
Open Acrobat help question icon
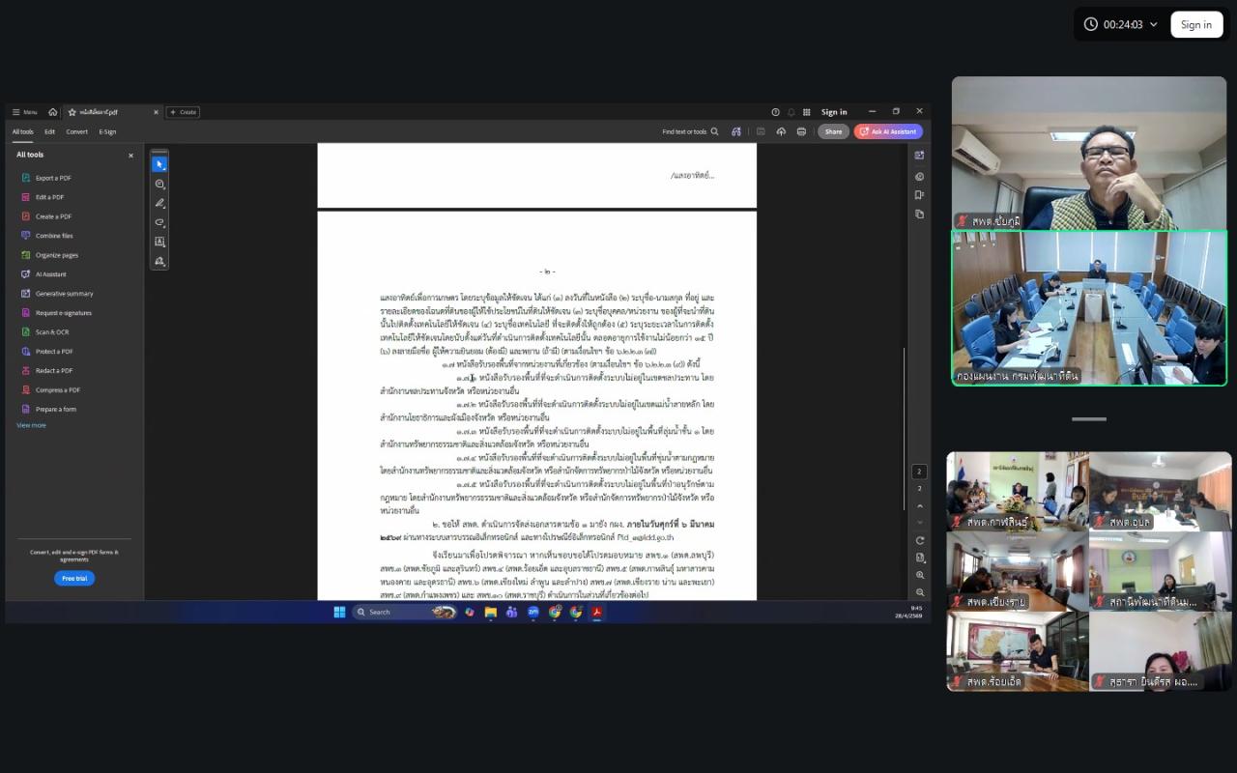tap(775, 112)
